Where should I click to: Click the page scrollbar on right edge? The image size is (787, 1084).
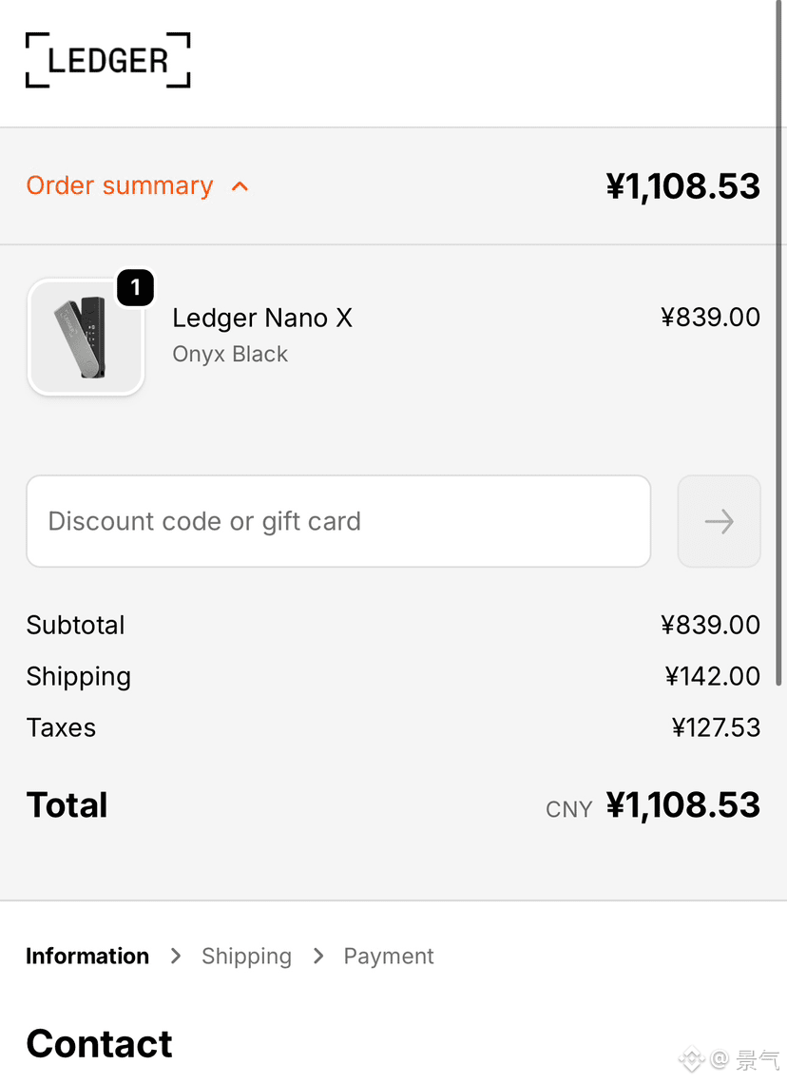779,342
